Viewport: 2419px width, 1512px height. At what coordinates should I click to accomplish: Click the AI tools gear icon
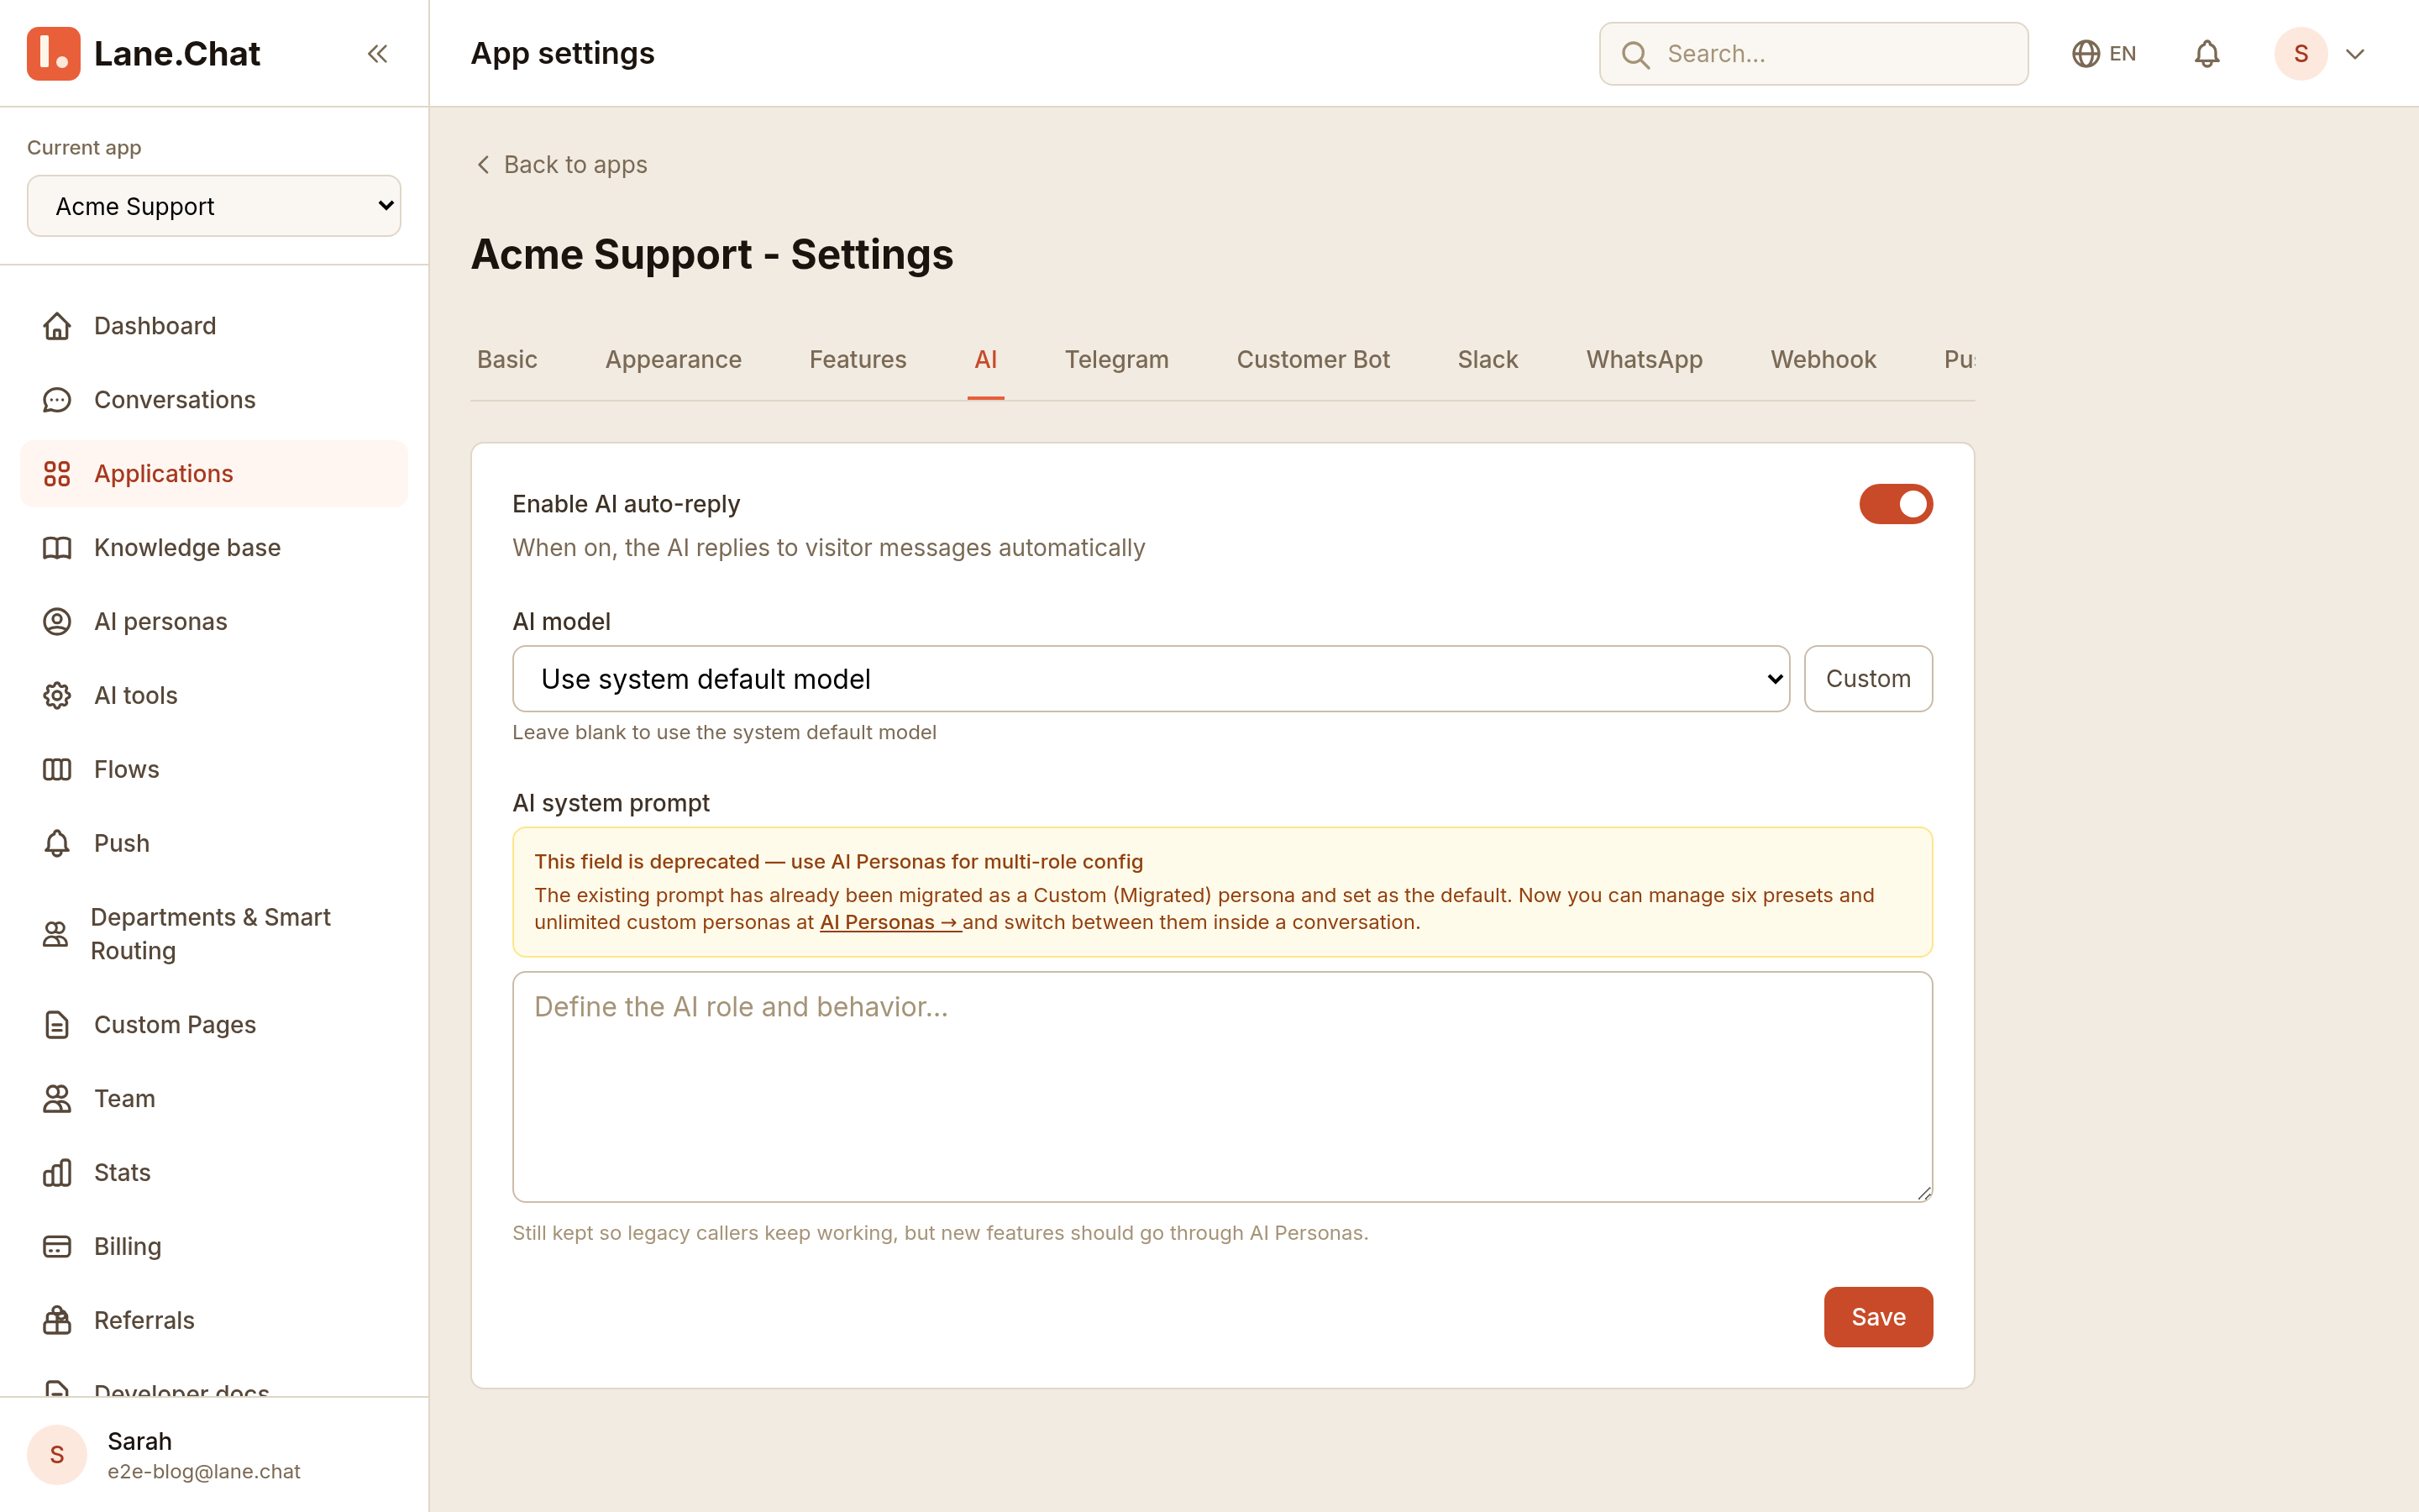57,696
